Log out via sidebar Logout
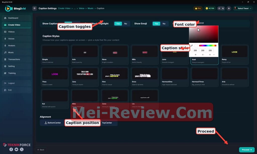 16,83
